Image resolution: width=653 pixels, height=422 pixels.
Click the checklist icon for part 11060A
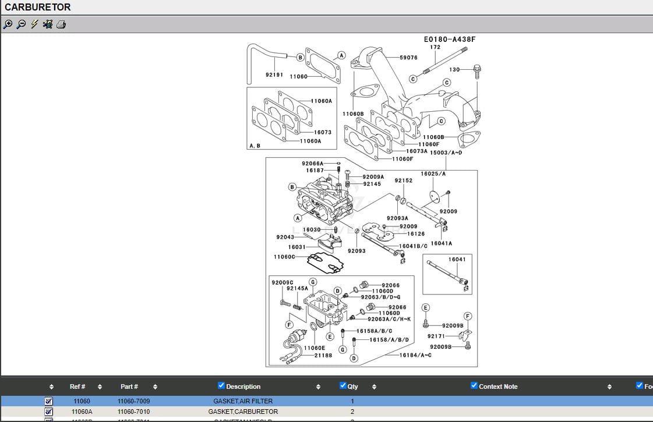pyautogui.click(x=49, y=412)
